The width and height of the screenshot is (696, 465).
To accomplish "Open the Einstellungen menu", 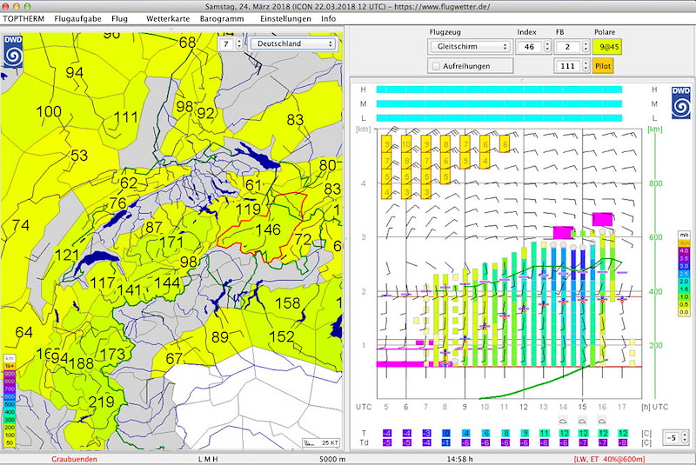I will click(285, 18).
